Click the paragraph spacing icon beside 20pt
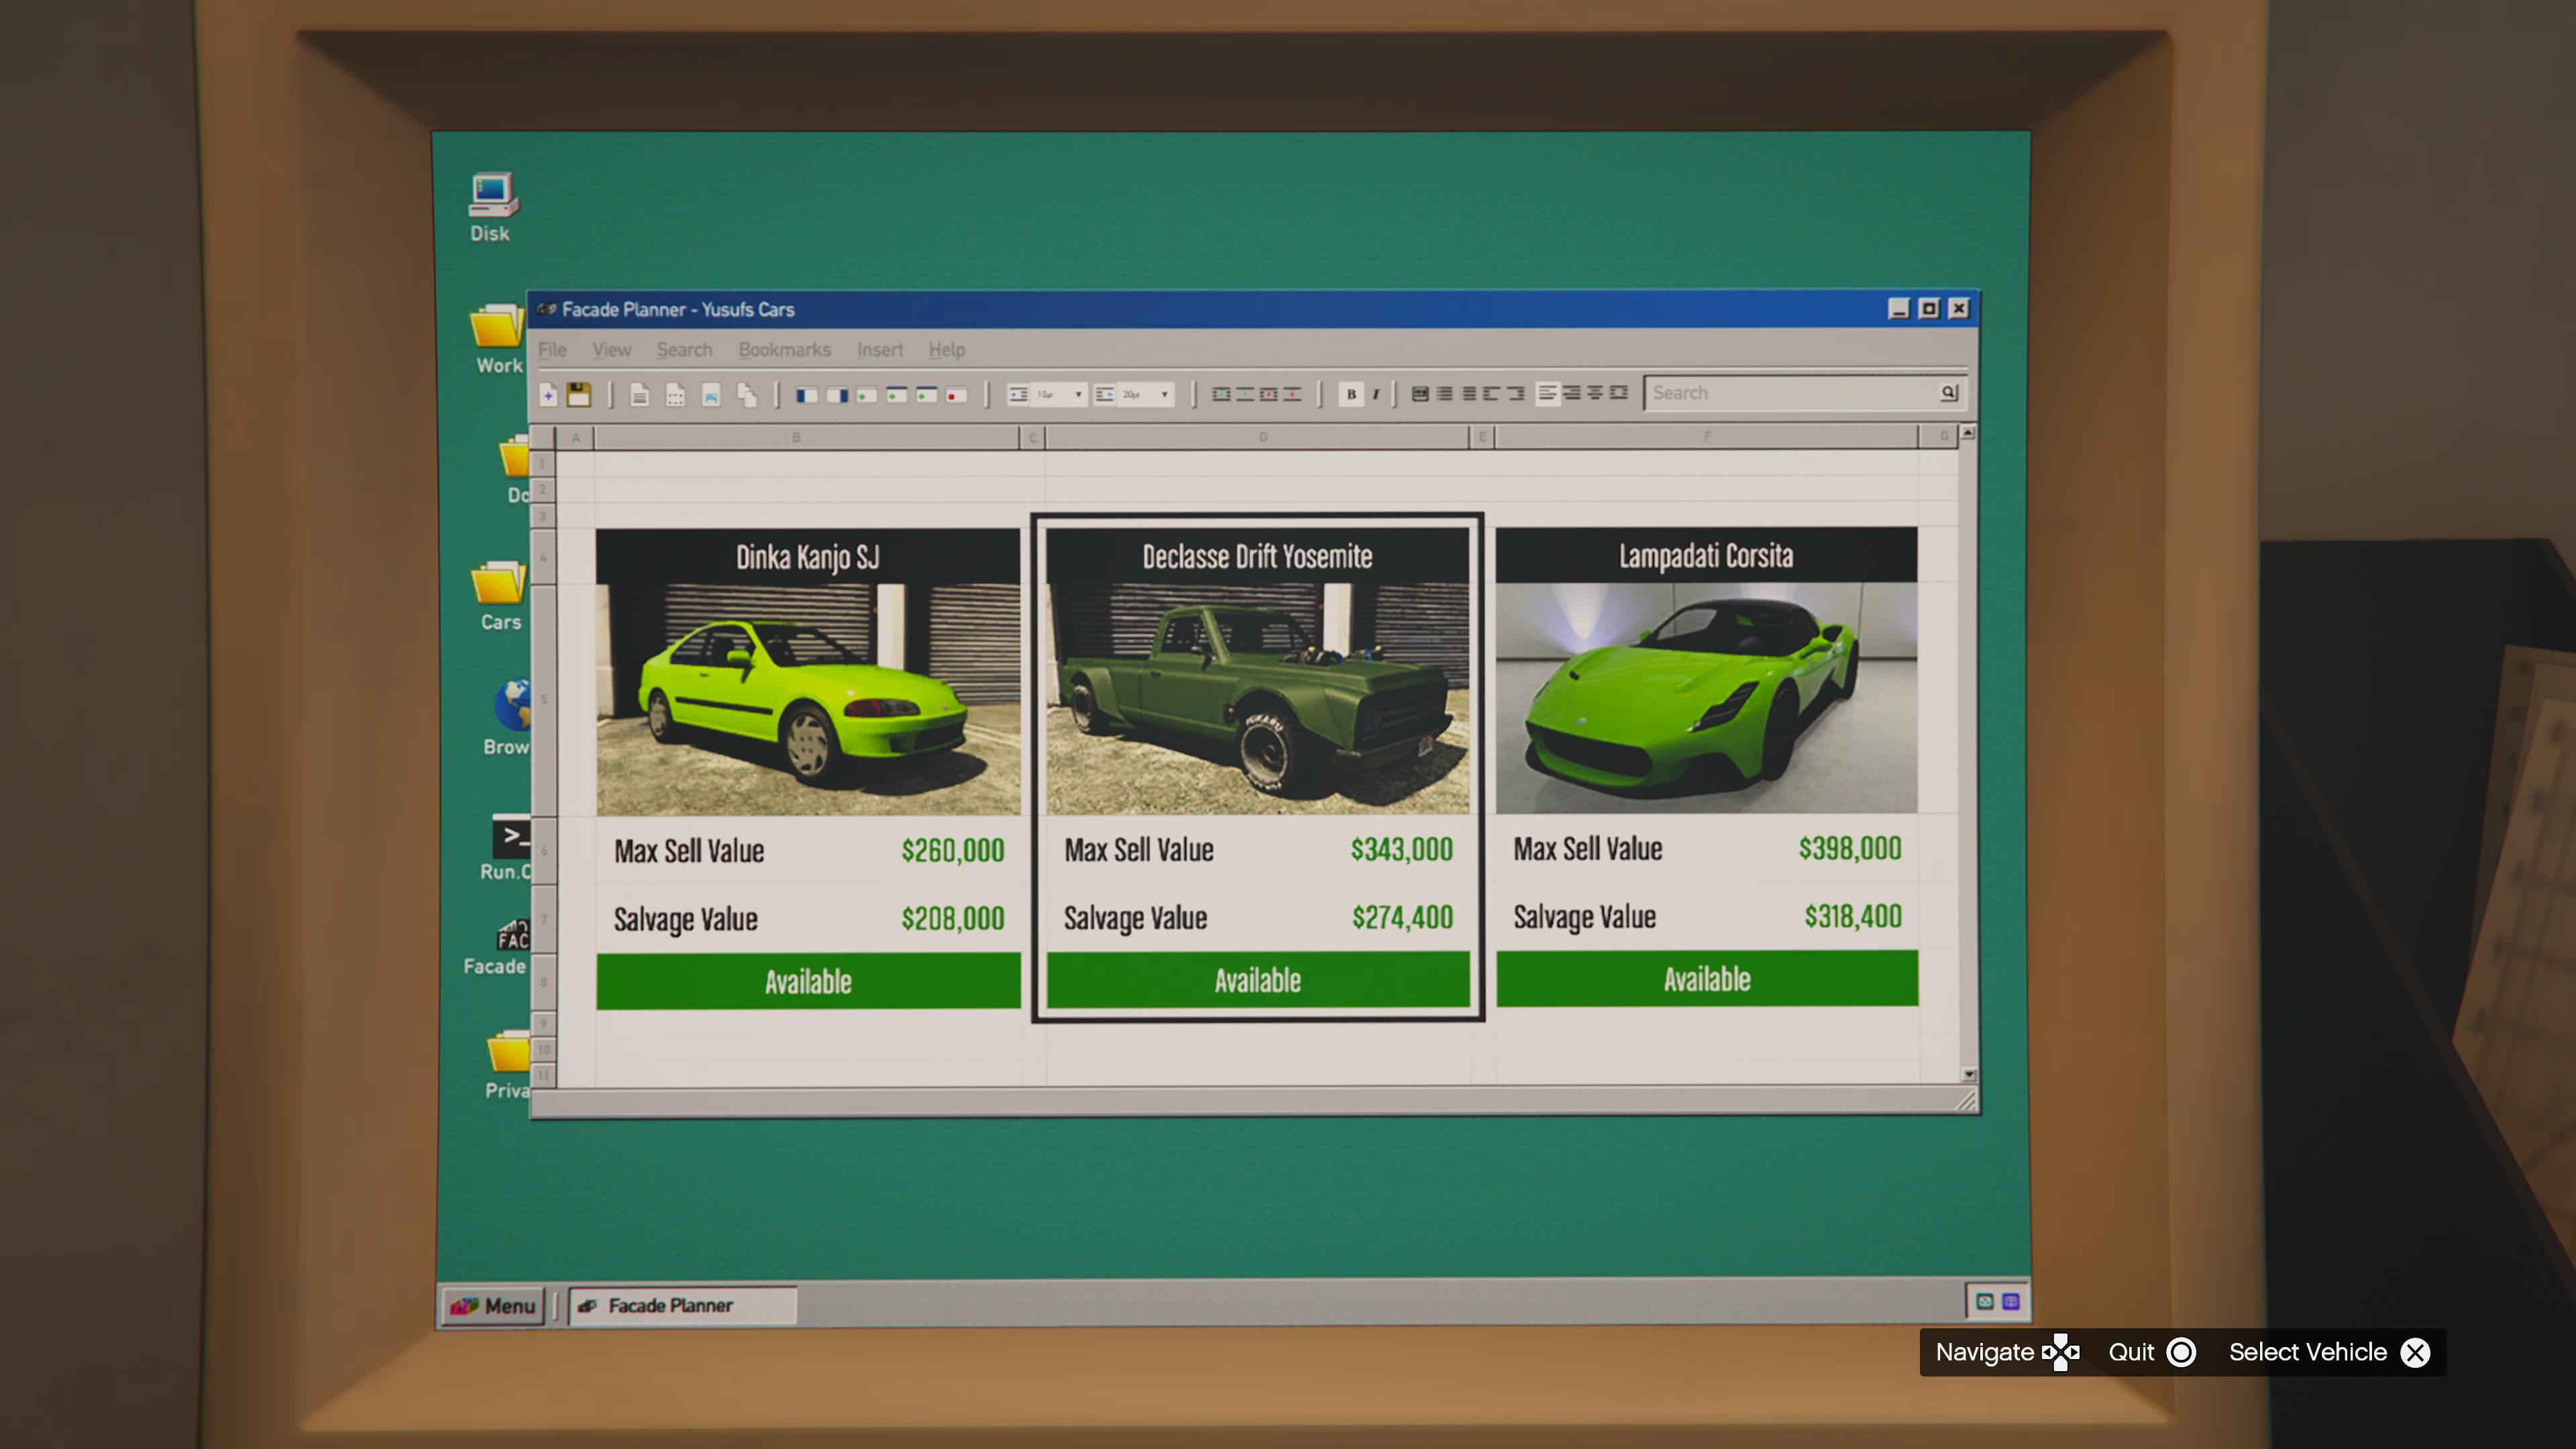2576x1449 pixels. 1104,395
